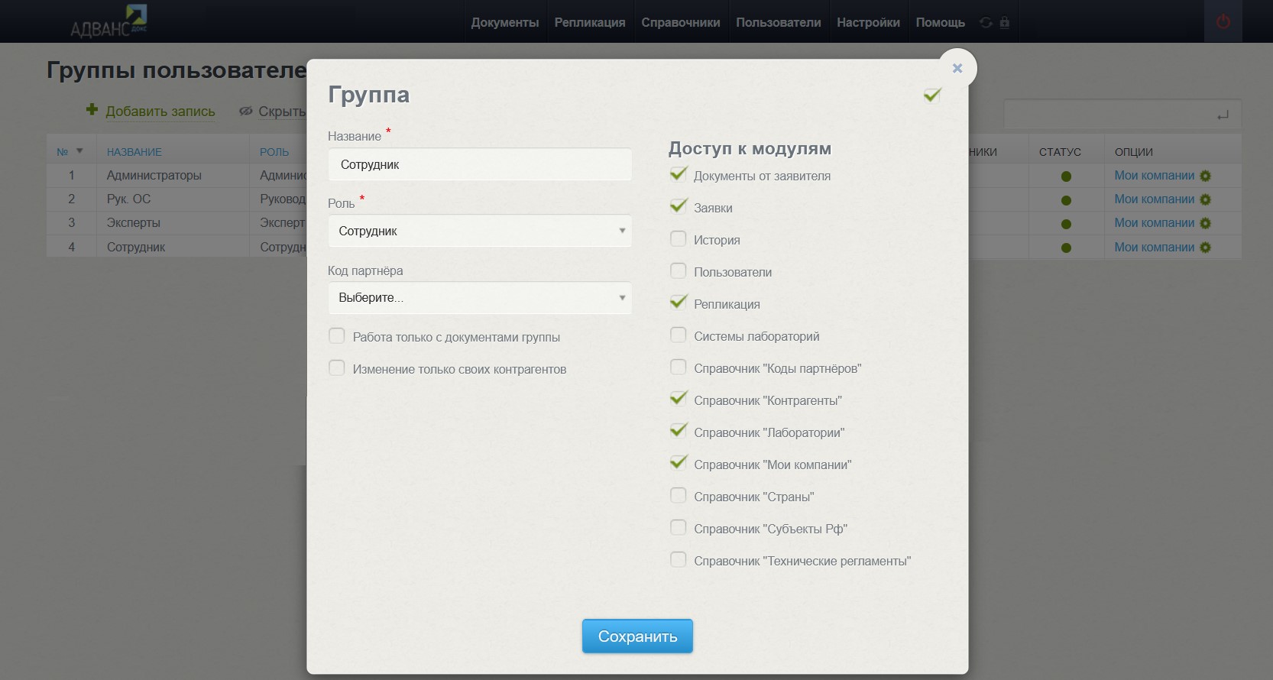
Task: Click the АДВАНС logo
Action: (109, 21)
